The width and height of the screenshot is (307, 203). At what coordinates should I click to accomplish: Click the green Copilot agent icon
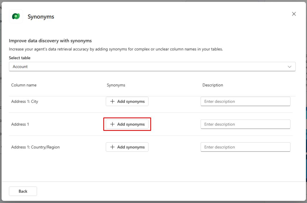coord(16,16)
